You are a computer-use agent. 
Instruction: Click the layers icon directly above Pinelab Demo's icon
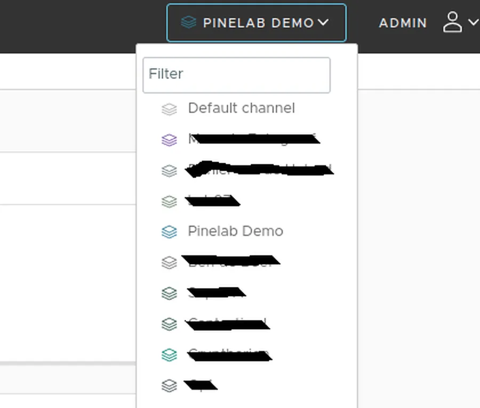tap(169, 201)
